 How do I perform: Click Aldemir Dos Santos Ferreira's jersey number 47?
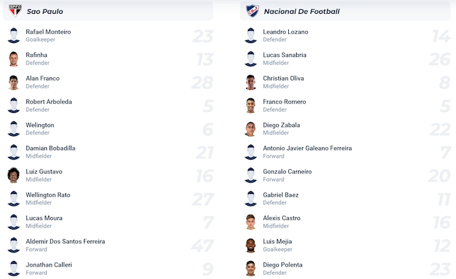(x=202, y=246)
